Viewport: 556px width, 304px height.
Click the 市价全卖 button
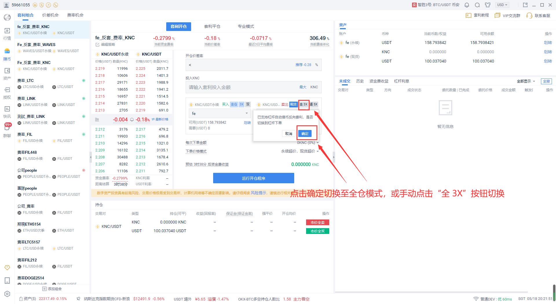pyautogui.click(x=318, y=223)
